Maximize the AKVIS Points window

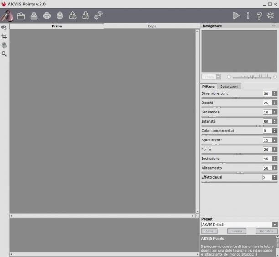[270, 4]
